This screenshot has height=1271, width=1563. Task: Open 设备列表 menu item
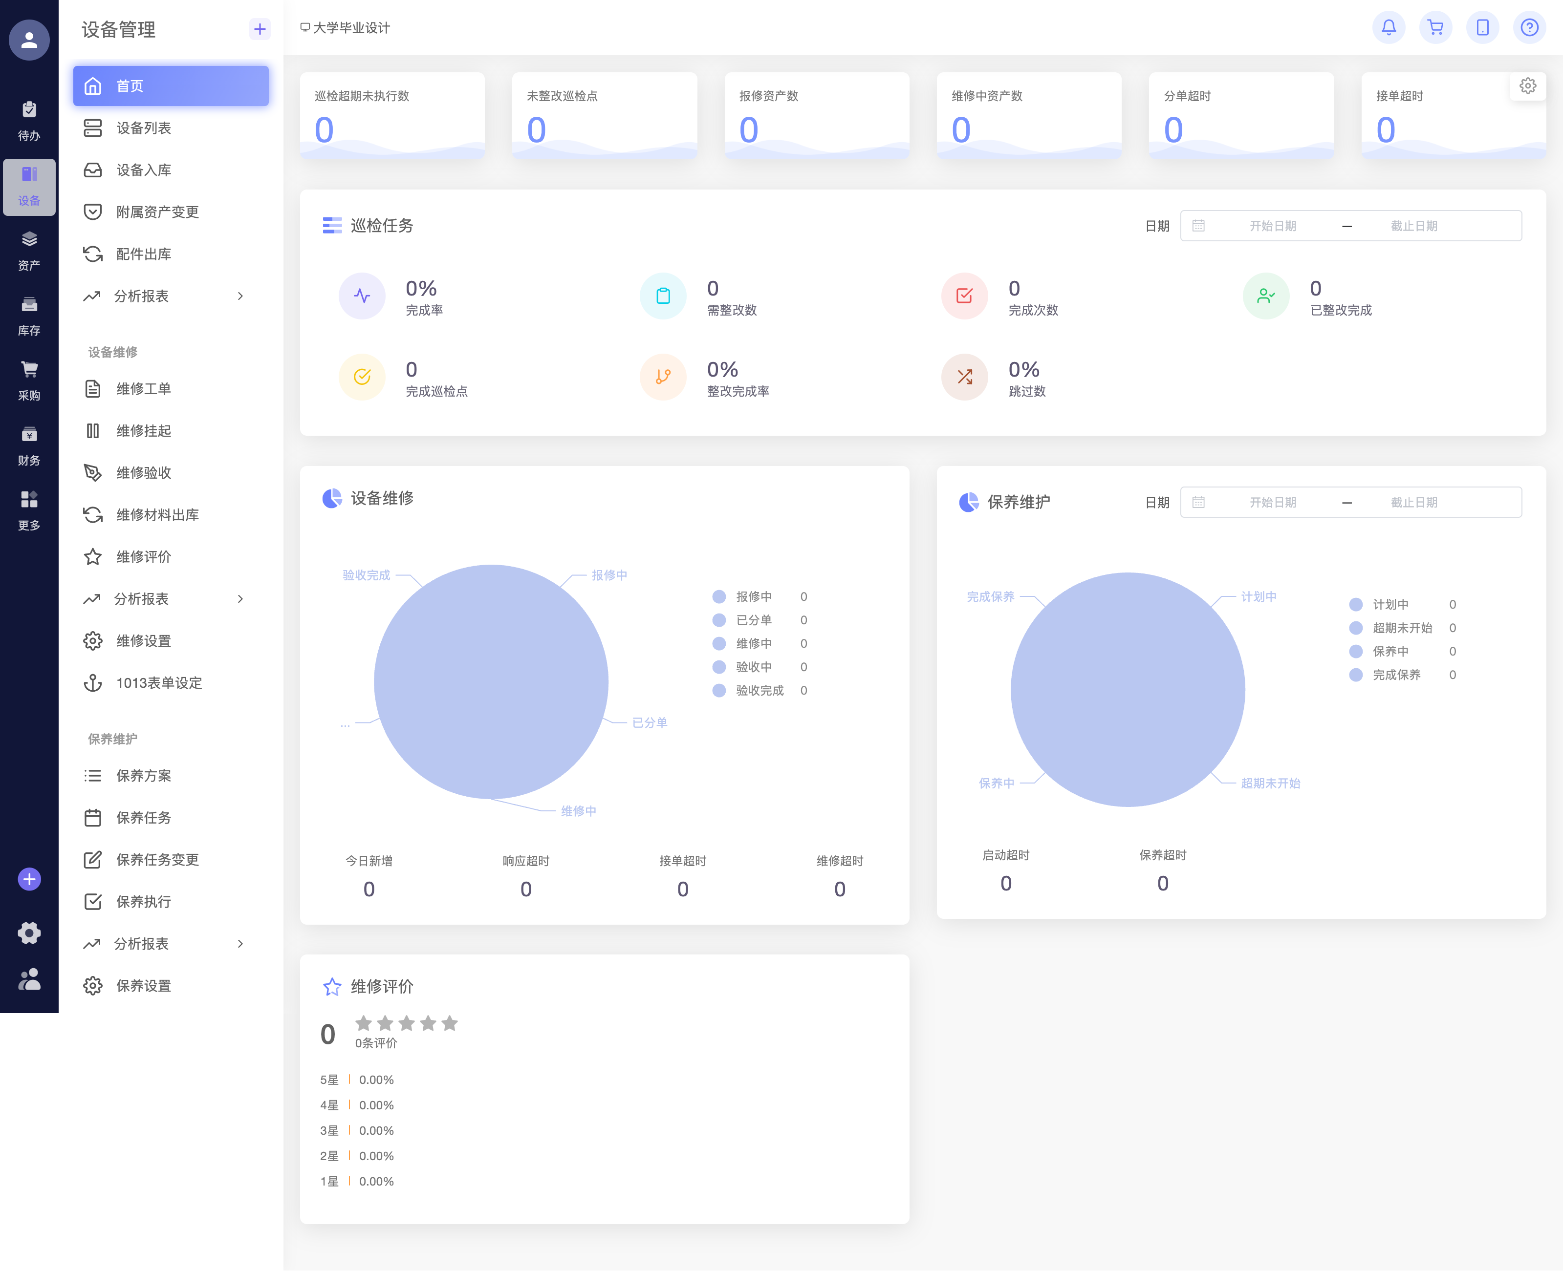coord(144,128)
